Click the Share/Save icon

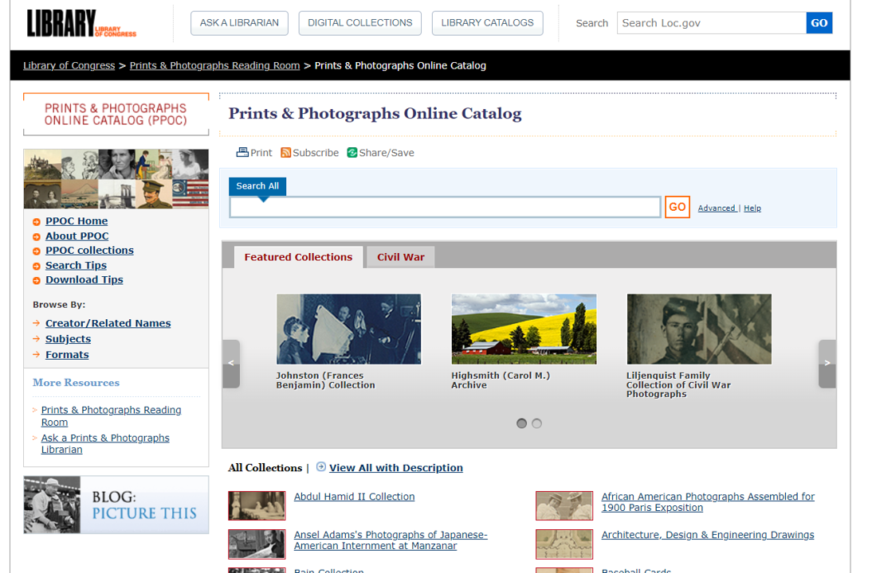[x=352, y=152]
